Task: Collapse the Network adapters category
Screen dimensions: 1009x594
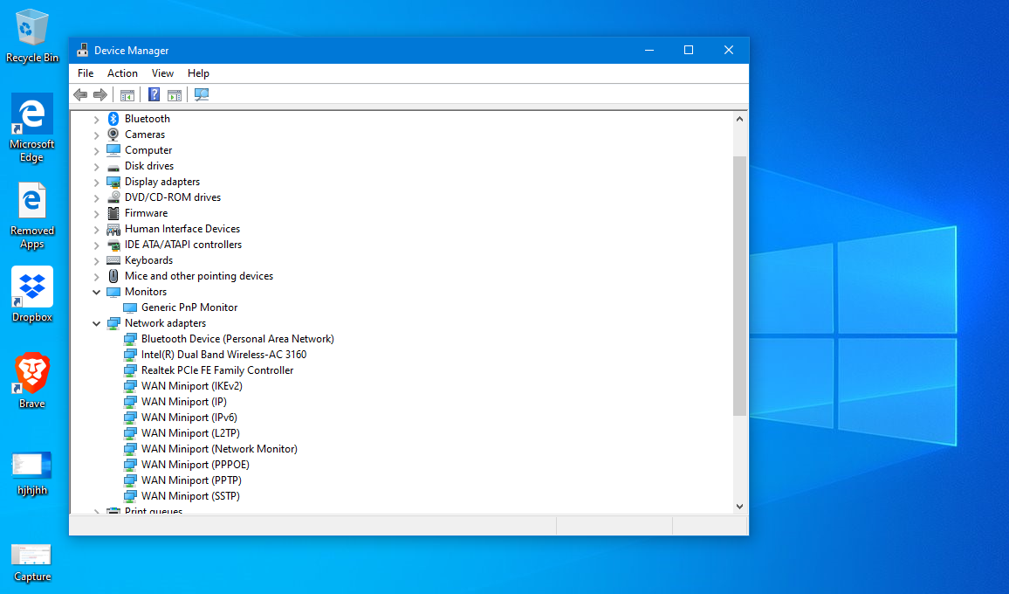Action: tap(97, 323)
